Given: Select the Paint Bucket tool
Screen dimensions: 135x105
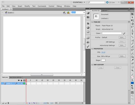Looking at the screenshot, I should click(132, 57).
